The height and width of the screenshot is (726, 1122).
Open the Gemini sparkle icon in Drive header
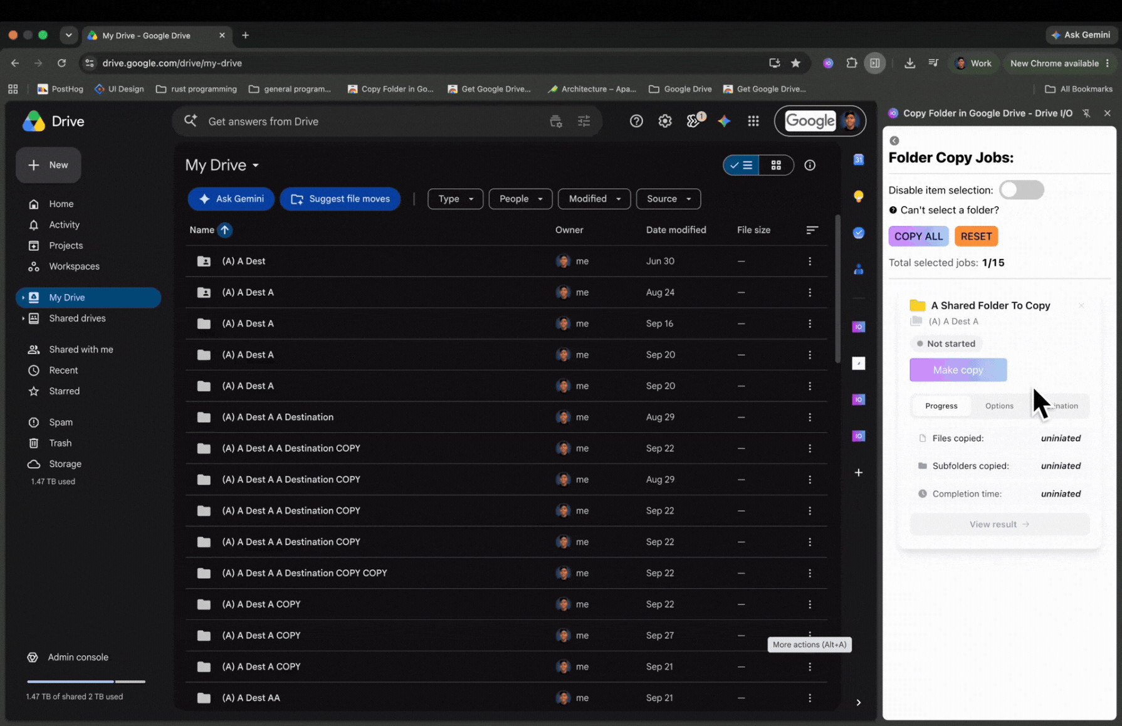pyautogui.click(x=724, y=121)
